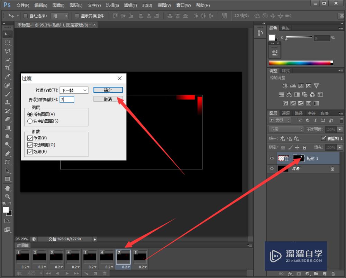Open the layer blend mode dropdown
The image size is (346, 278).
click(x=286, y=129)
